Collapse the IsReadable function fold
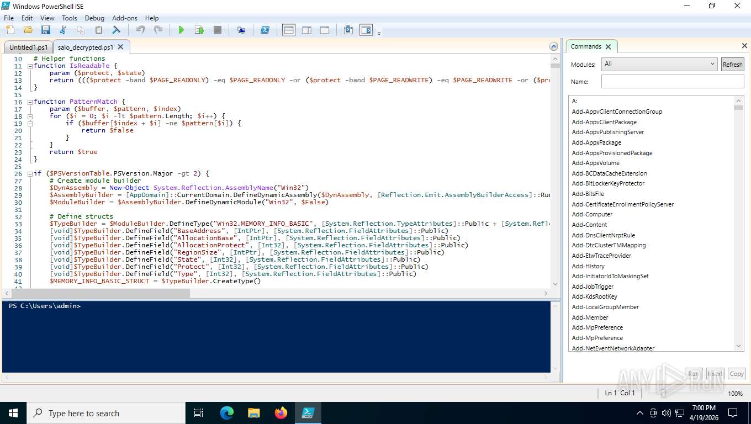The width and height of the screenshot is (751, 424). pyautogui.click(x=30, y=66)
